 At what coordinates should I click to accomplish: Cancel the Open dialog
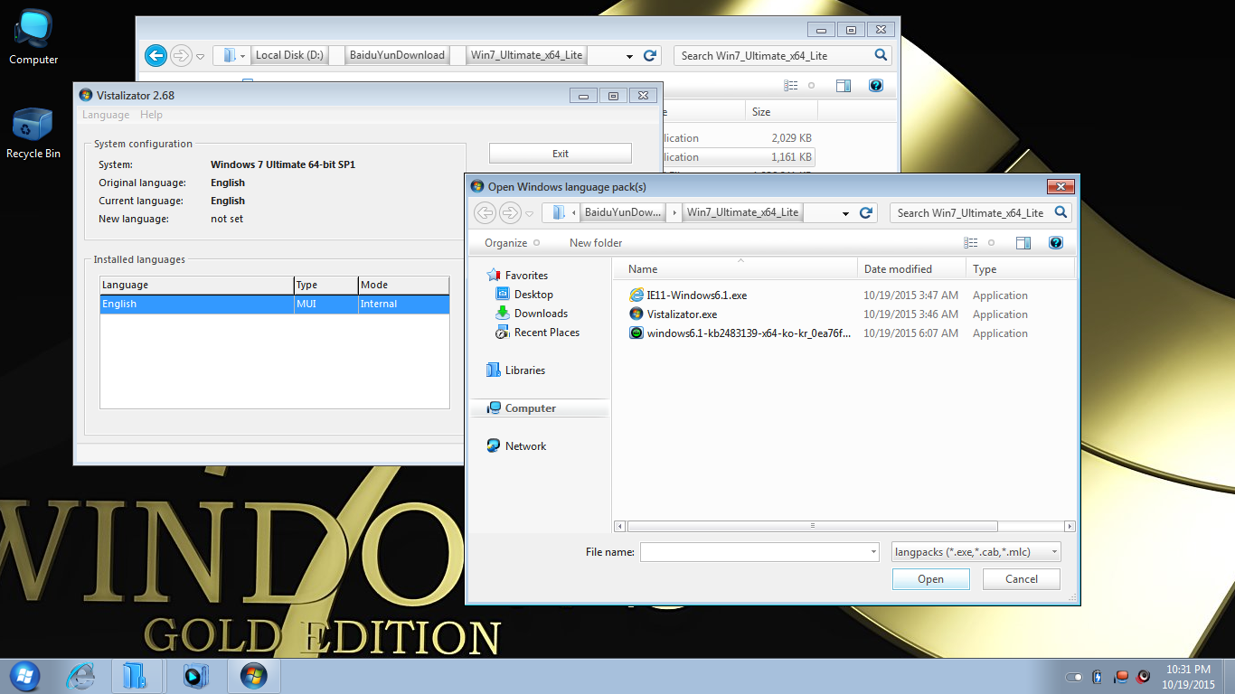pyautogui.click(x=1022, y=579)
